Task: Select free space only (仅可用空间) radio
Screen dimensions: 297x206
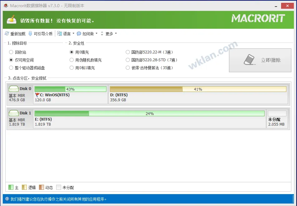Action: pos(11,60)
